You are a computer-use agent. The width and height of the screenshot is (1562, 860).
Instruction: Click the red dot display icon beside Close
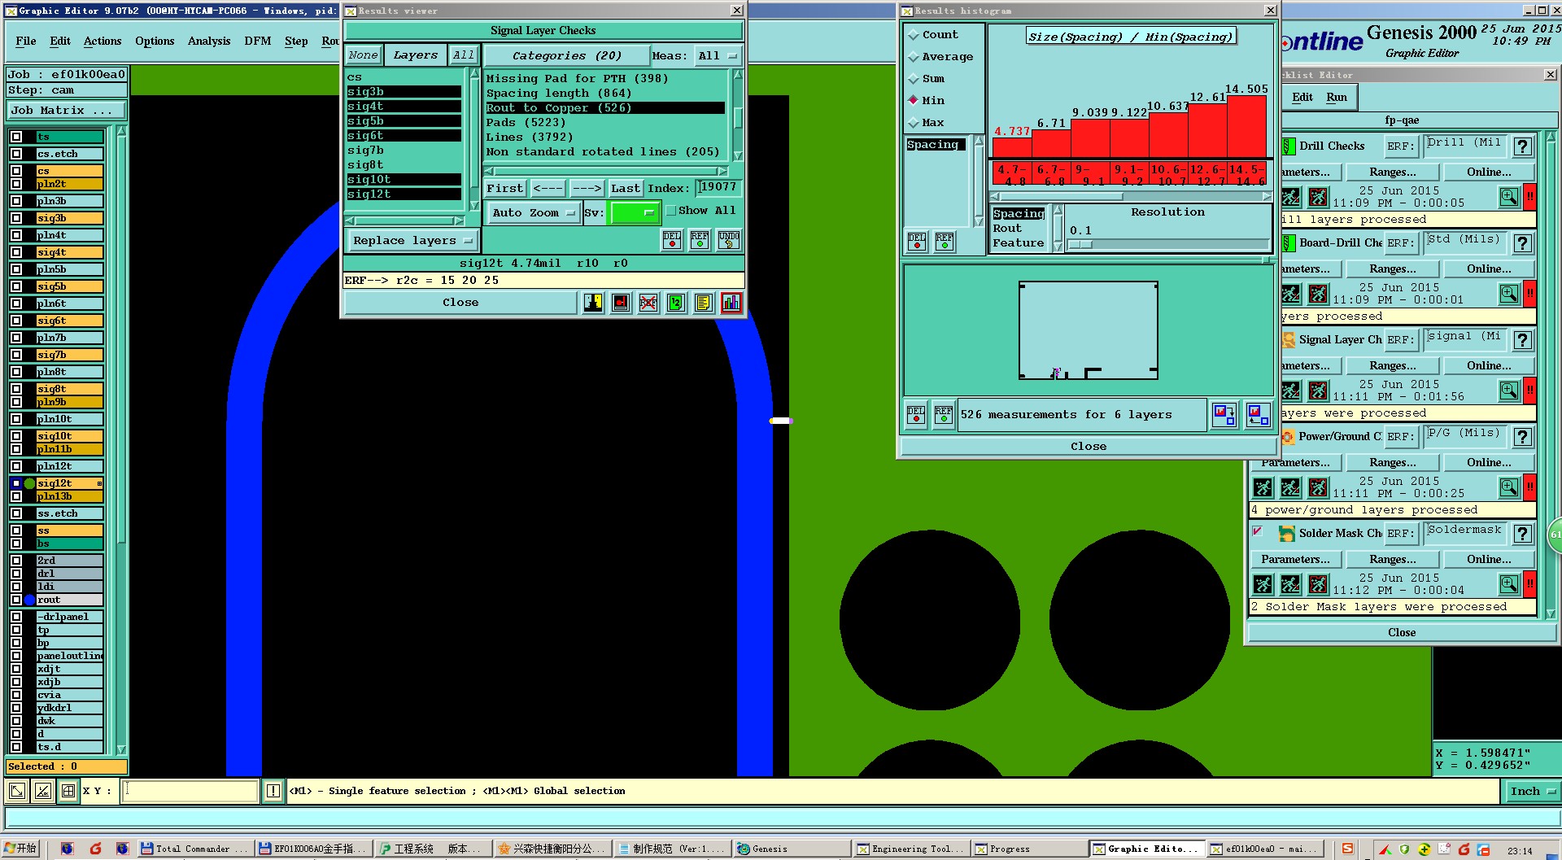point(620,303)
